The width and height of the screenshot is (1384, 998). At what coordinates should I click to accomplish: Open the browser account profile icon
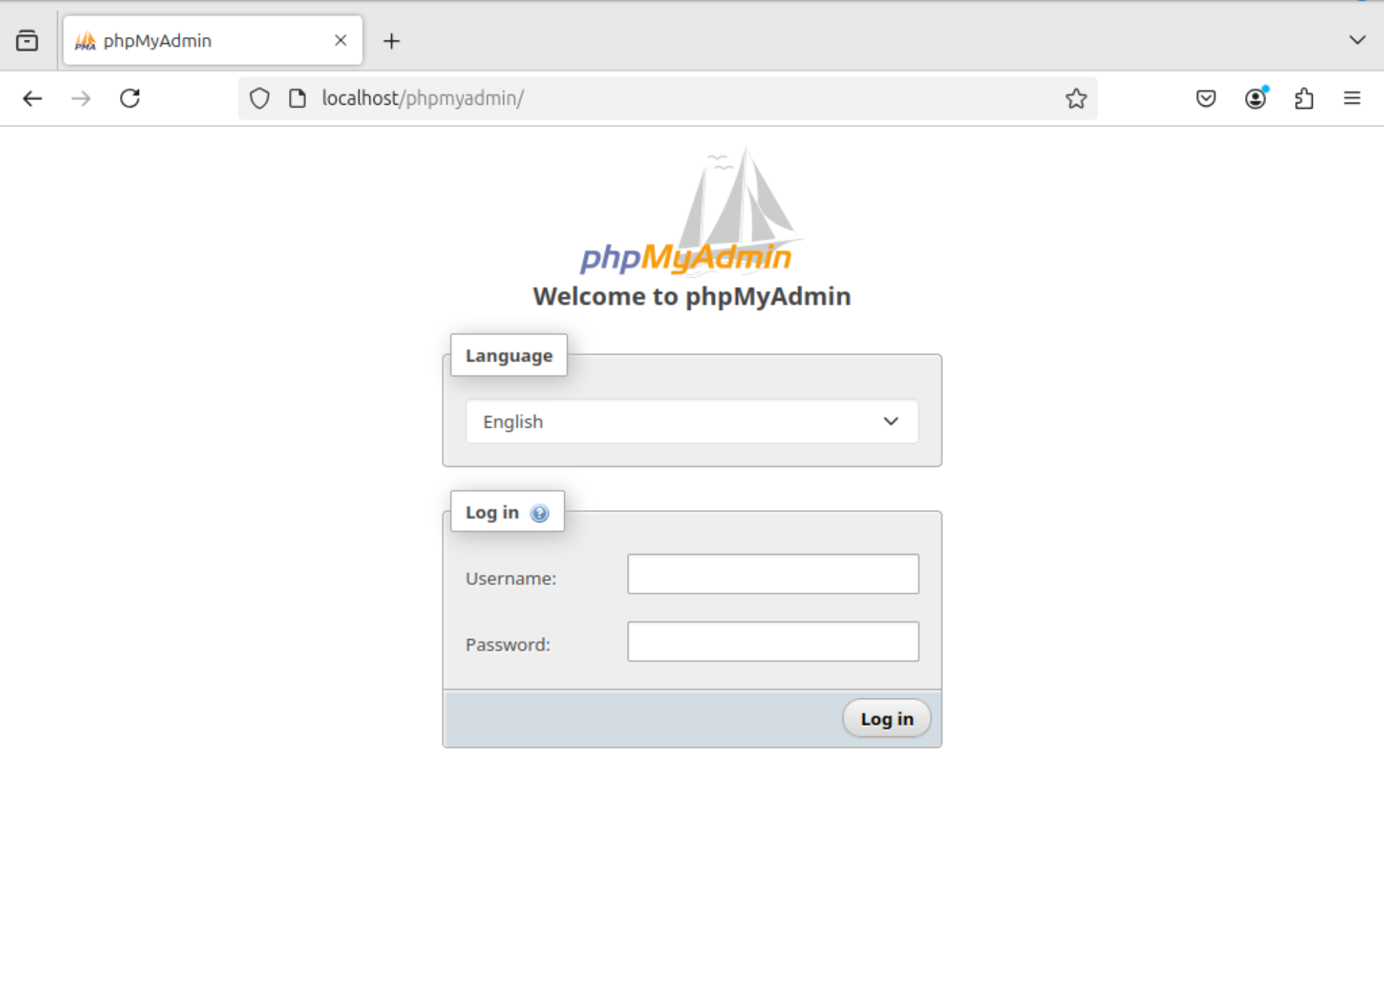click(x=1255, y=98)
